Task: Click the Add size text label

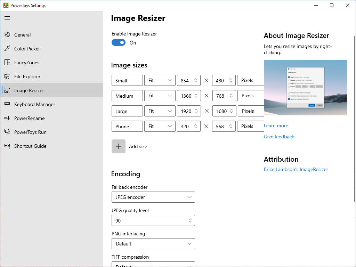Action: tap(138, 146)
